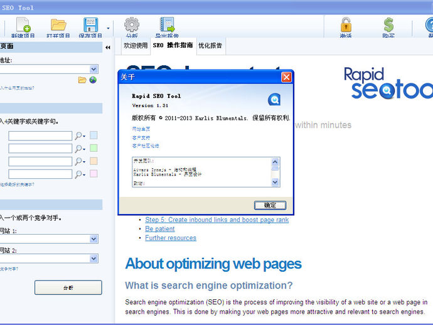Browse local file with small folder icon
The image size is (433, 325).
point(82,80)
